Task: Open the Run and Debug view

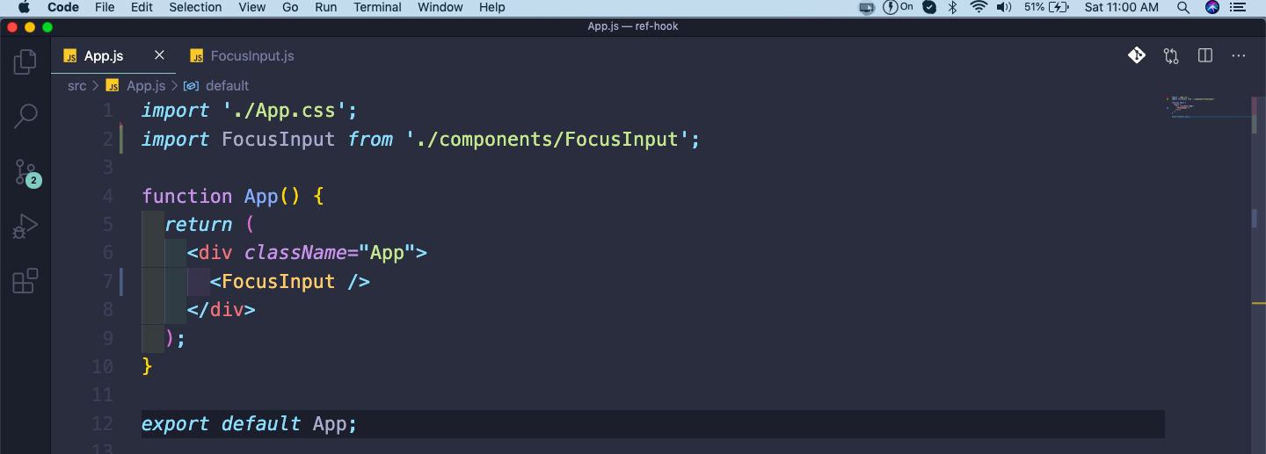Action: tap(25, 227)
